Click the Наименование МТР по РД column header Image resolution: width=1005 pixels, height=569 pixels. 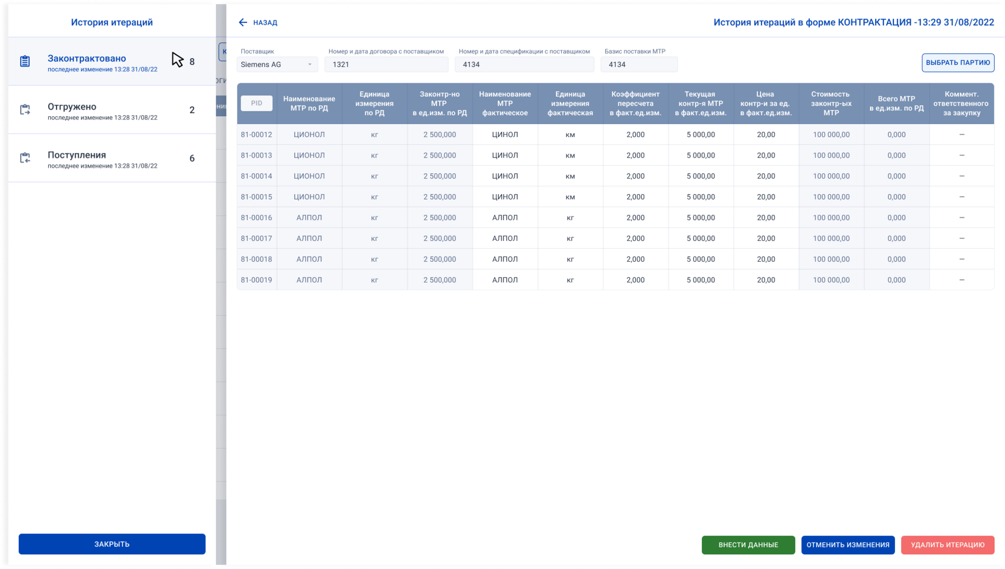(309, 104)
